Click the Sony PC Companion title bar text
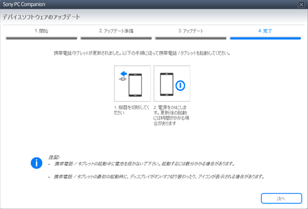Screen dimensions: 308x209 click(24, 4)
